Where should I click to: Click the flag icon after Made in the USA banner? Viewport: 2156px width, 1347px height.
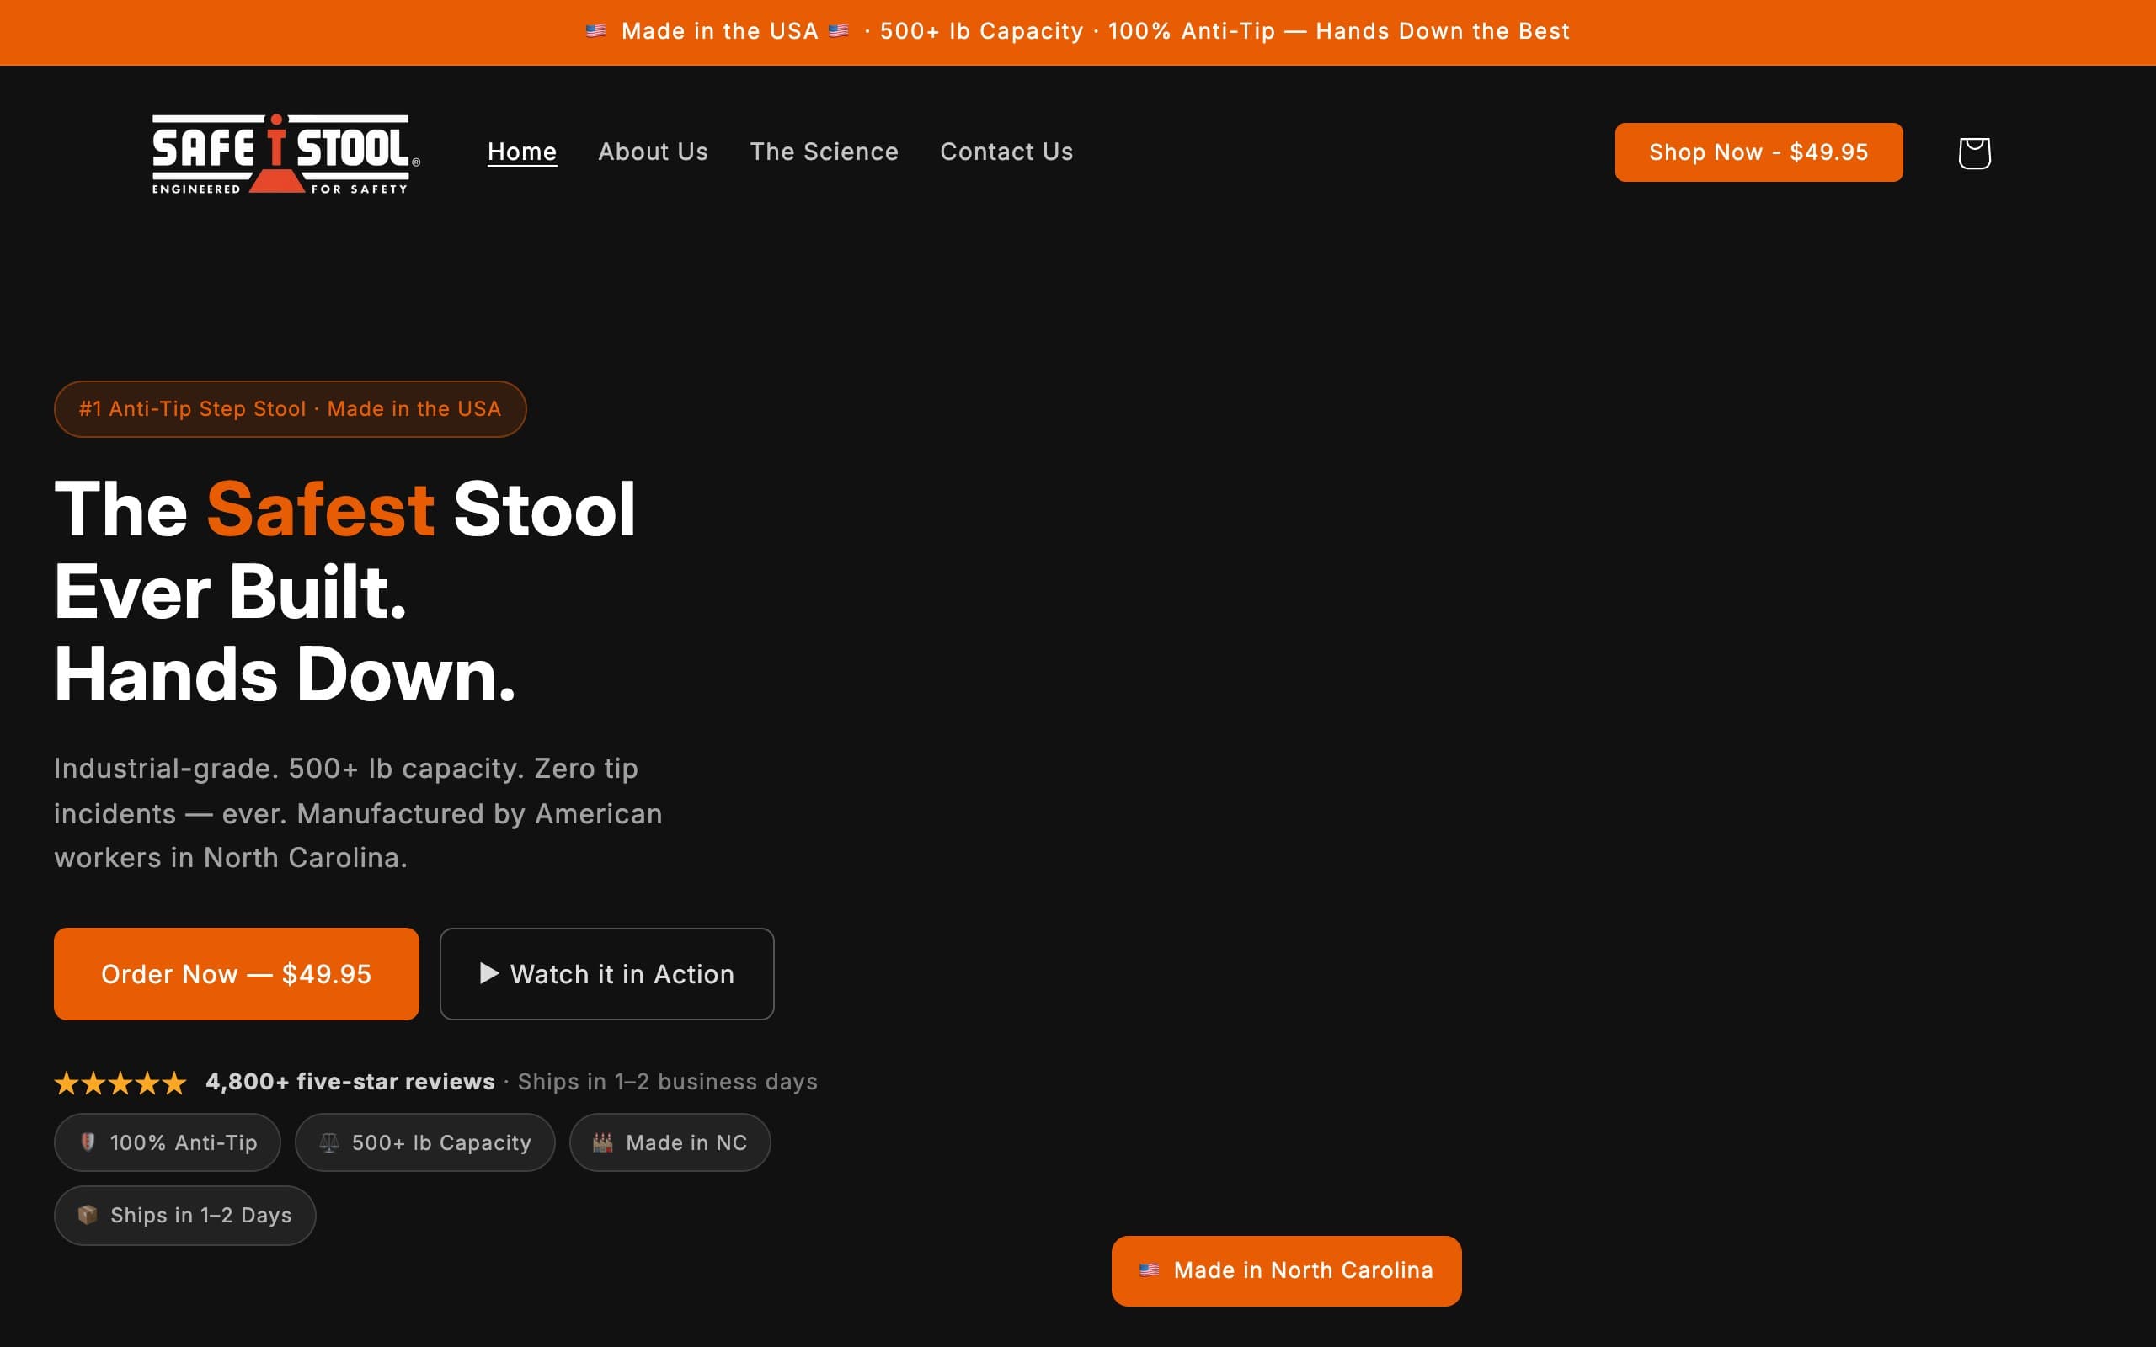[x=838, y=31]
